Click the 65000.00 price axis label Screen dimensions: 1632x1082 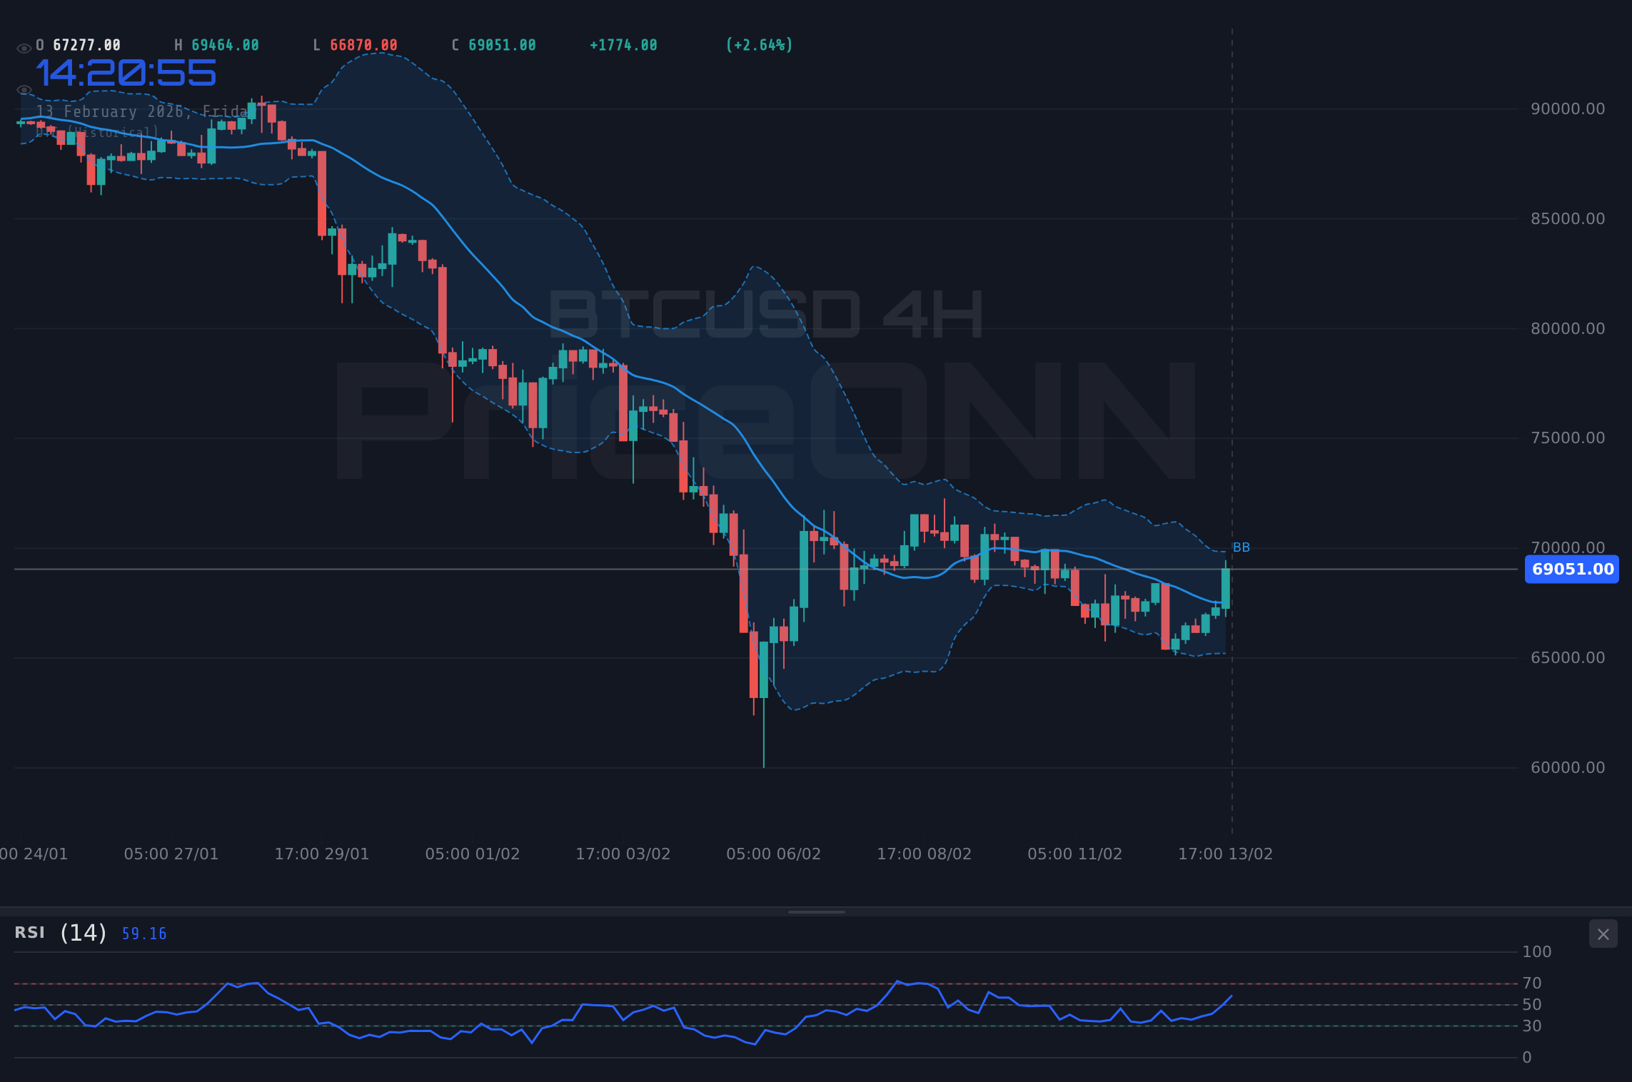pyautogui.click(x=1568, y=658)
